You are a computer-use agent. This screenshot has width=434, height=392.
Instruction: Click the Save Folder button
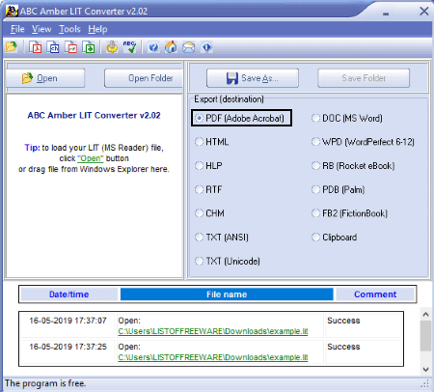point(364,78)
